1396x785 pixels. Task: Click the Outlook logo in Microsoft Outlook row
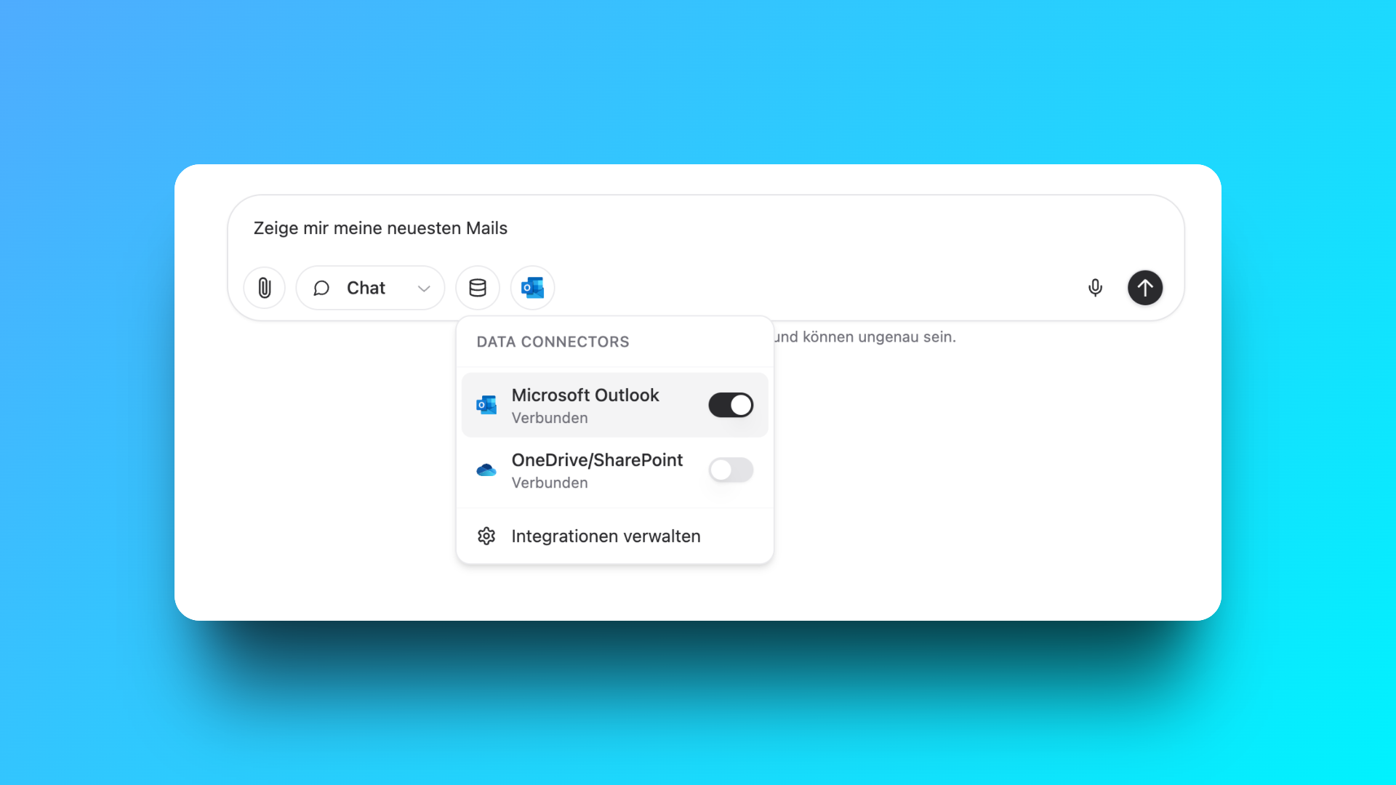click(486, 405)
